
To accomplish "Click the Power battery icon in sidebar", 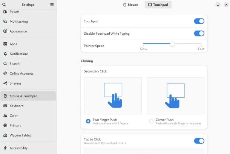I will [5, 12].
